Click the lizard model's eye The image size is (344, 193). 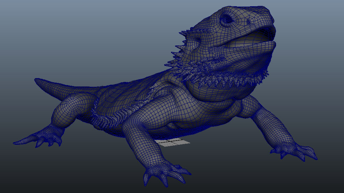point(226,20)
